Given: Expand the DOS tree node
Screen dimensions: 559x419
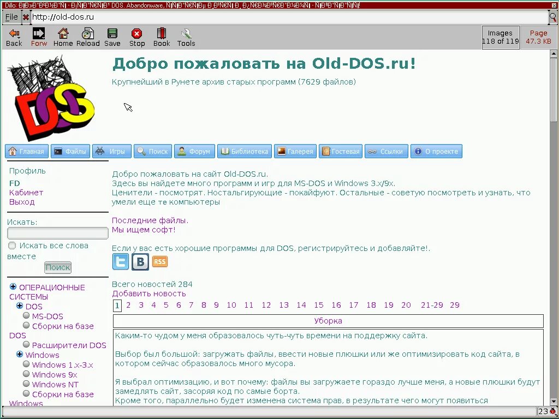Looking at the screenshot, I should pyautogui.click(x=20, y=306).
